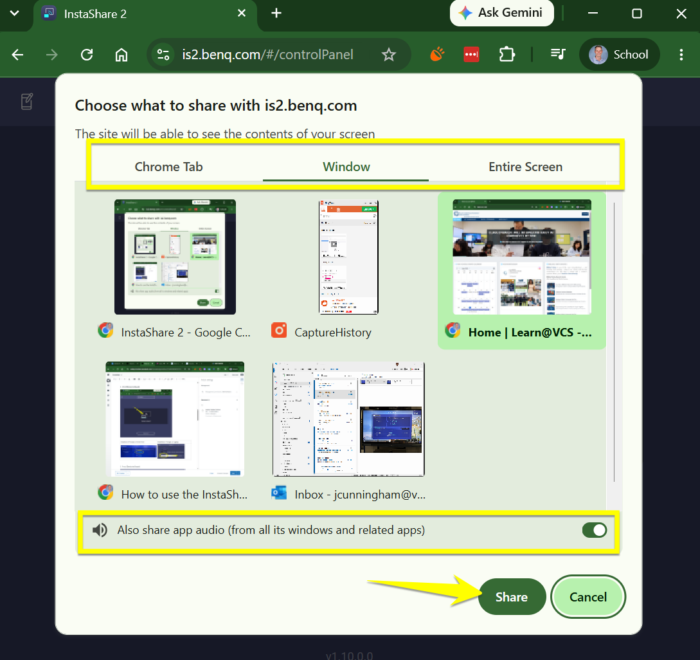This screenshot has width=700, height=660.
Task: Select the Home | Learn@VCS window thumbnail
Action: click(522, 257)
